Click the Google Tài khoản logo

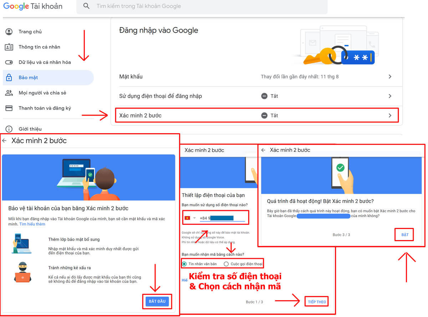tap(33, 6)
